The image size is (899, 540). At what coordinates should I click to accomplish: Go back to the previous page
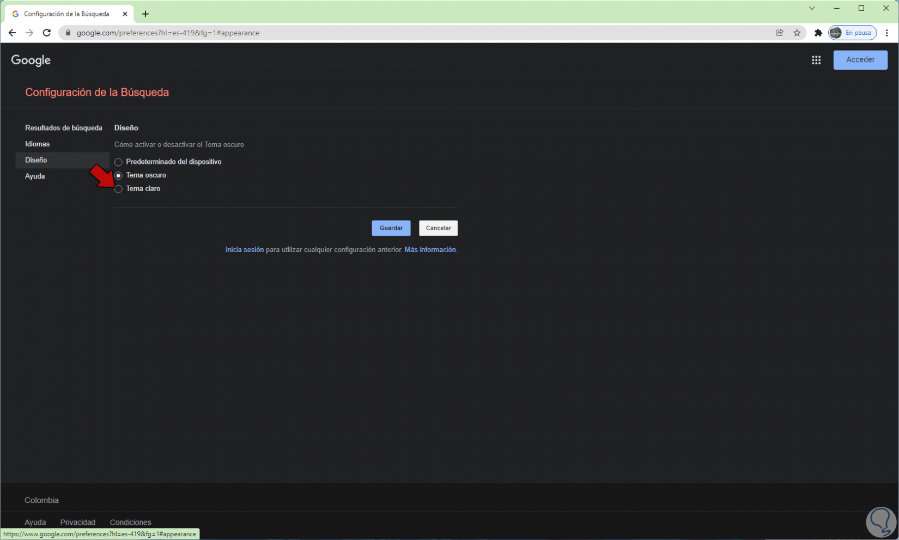12,33
